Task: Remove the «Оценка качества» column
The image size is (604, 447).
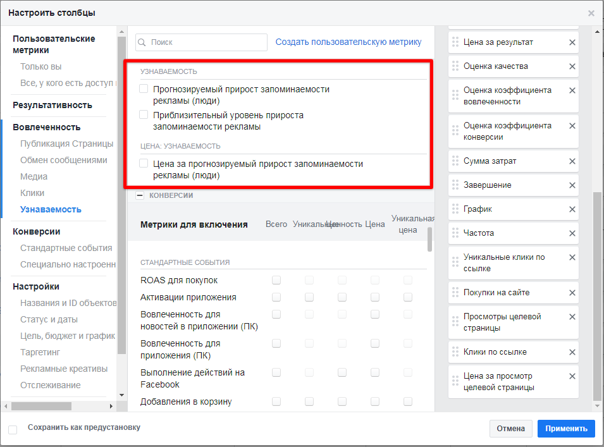Action: [572, 66]
